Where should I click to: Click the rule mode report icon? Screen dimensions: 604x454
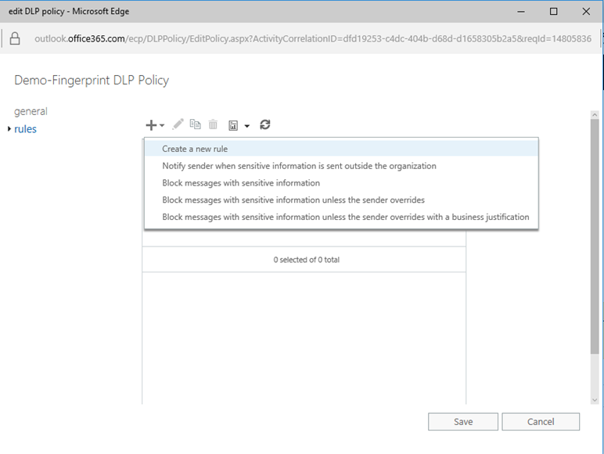click(x=233, y=125)
